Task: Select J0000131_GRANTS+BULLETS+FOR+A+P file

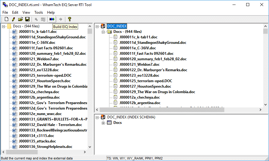Action: click(x=53, y=119)
